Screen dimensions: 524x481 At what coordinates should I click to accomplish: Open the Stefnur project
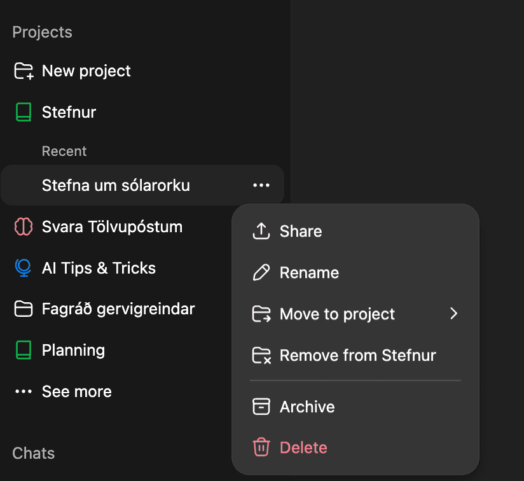[69, 112]
